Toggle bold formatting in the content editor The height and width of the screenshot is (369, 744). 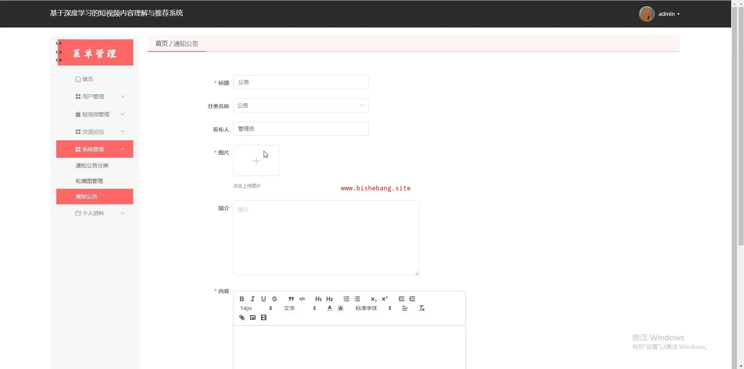click(x=242, y=299)
